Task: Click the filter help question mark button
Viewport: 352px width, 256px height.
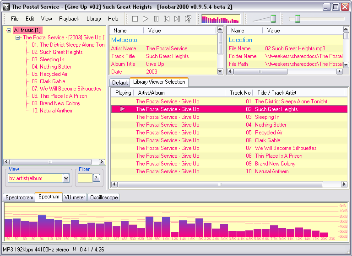Action: [x=96, y=178]
